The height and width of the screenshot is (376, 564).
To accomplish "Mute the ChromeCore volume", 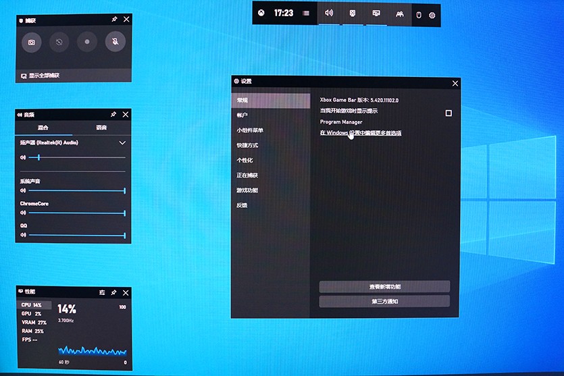I will click(23, 213).
